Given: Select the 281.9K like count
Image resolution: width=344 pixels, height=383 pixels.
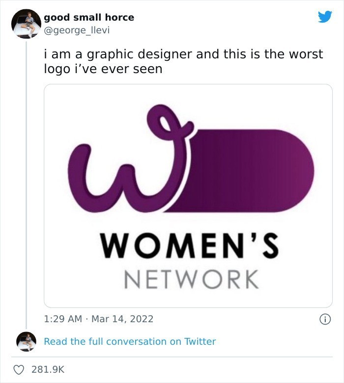Looking at the screenshot, I should pos(48,370).
